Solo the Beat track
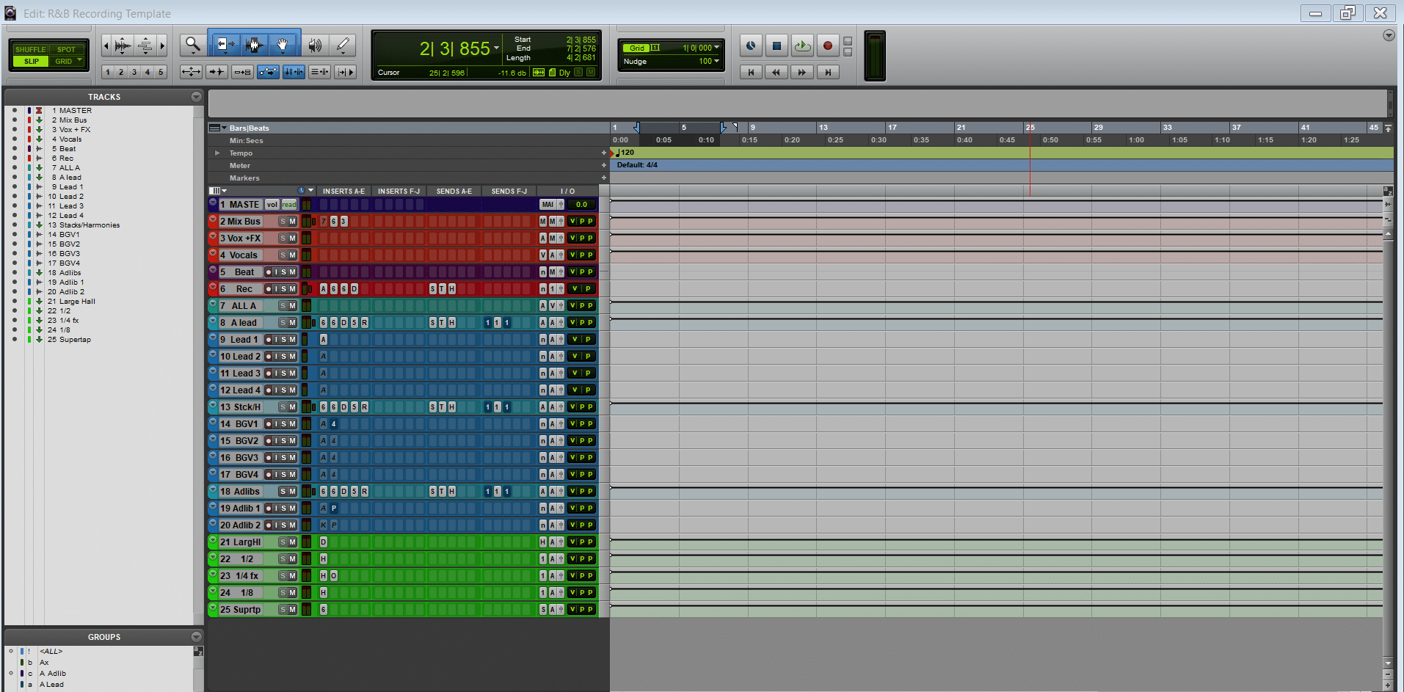This screenshot has width=1404, height=692. 283,272
